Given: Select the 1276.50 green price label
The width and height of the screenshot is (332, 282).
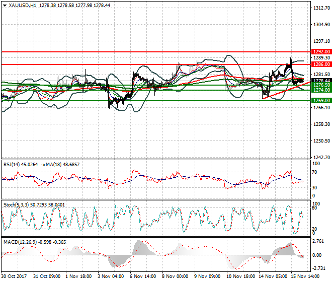Looking at the screenshot, I should (x=321, y=85).
